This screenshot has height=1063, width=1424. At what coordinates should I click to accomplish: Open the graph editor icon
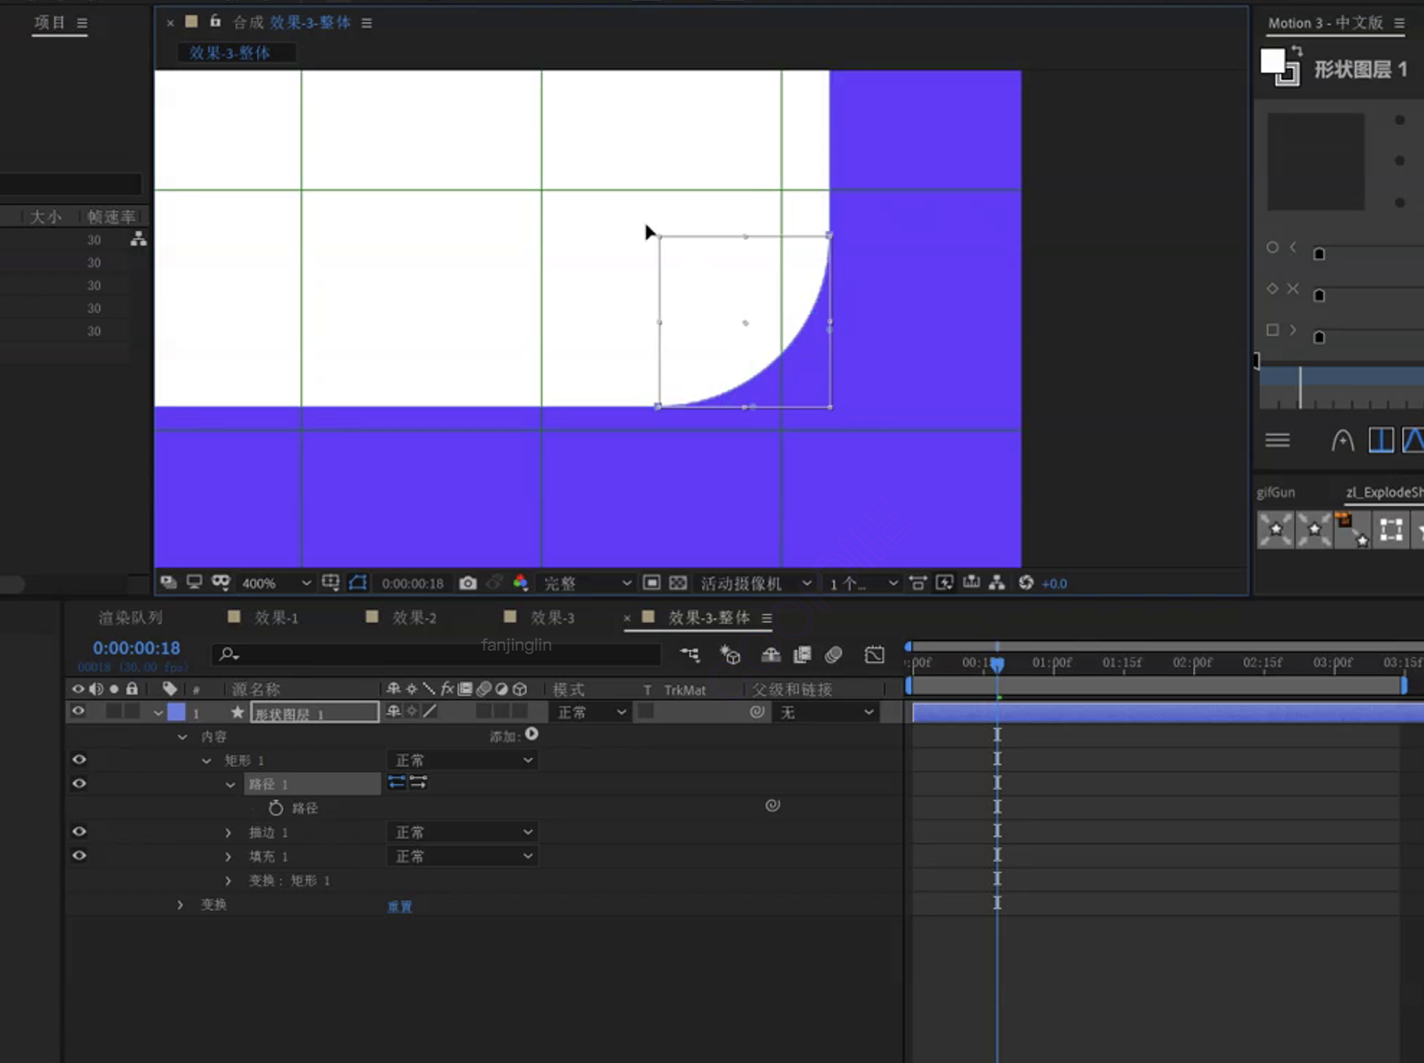click(874, 655)
